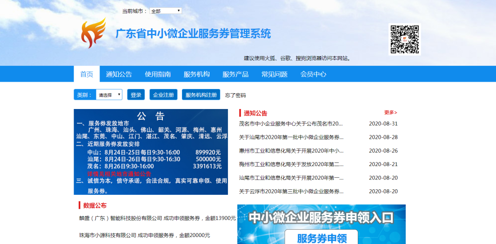
Task: Open 汕尾市工业和信息化局 notice
Action: tap(291, 178)
